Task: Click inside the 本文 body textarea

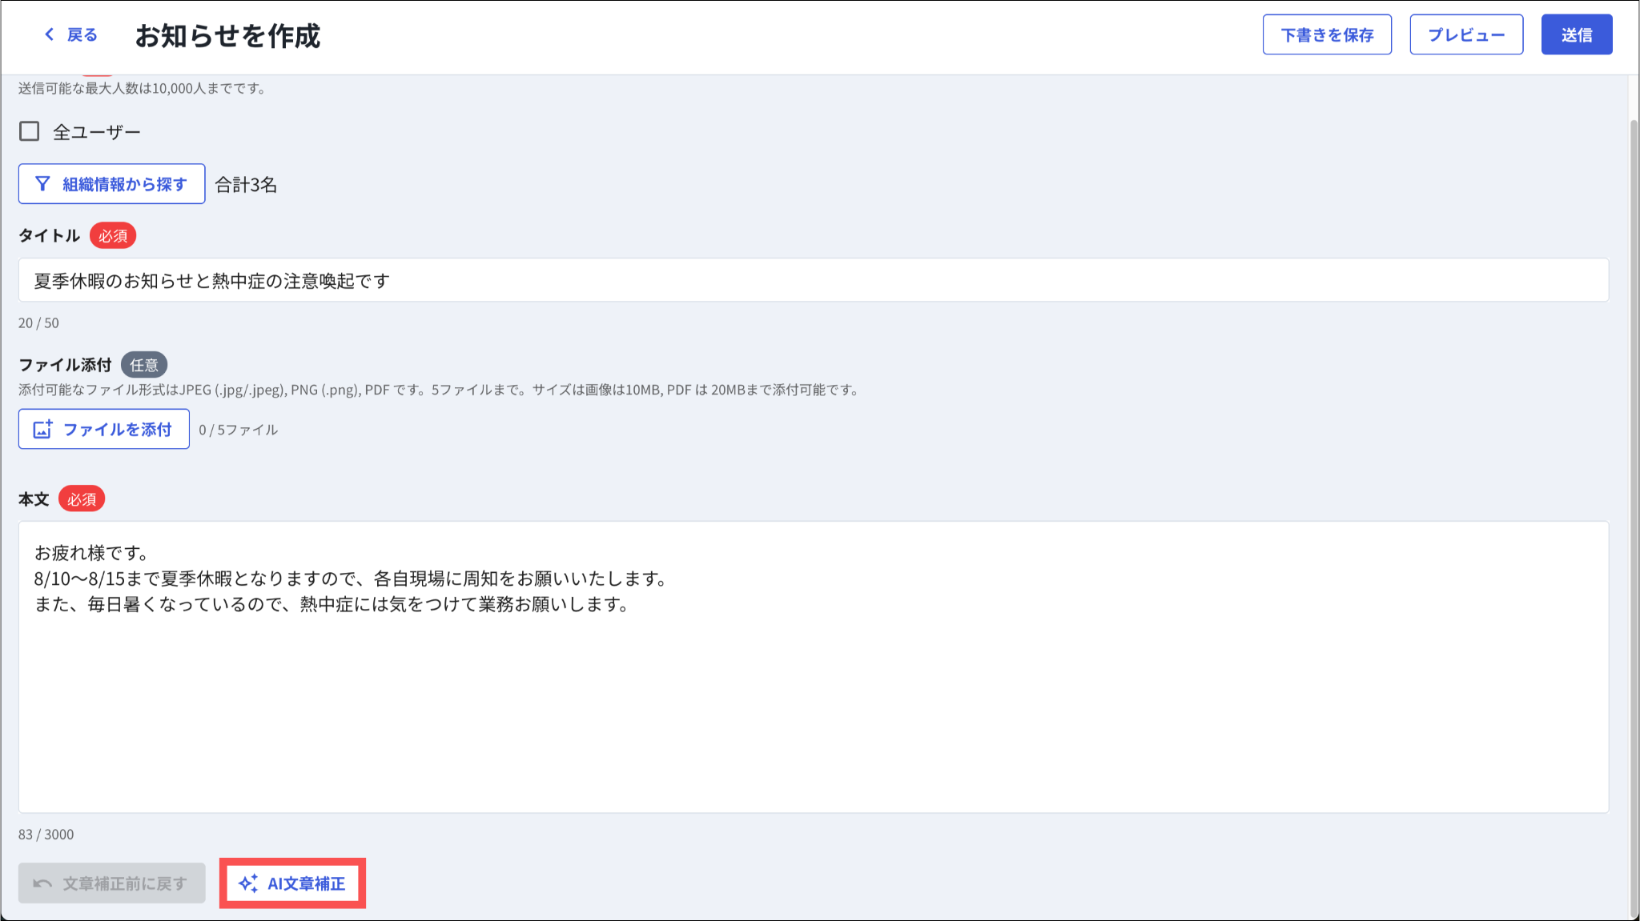Action: point(813,704)
